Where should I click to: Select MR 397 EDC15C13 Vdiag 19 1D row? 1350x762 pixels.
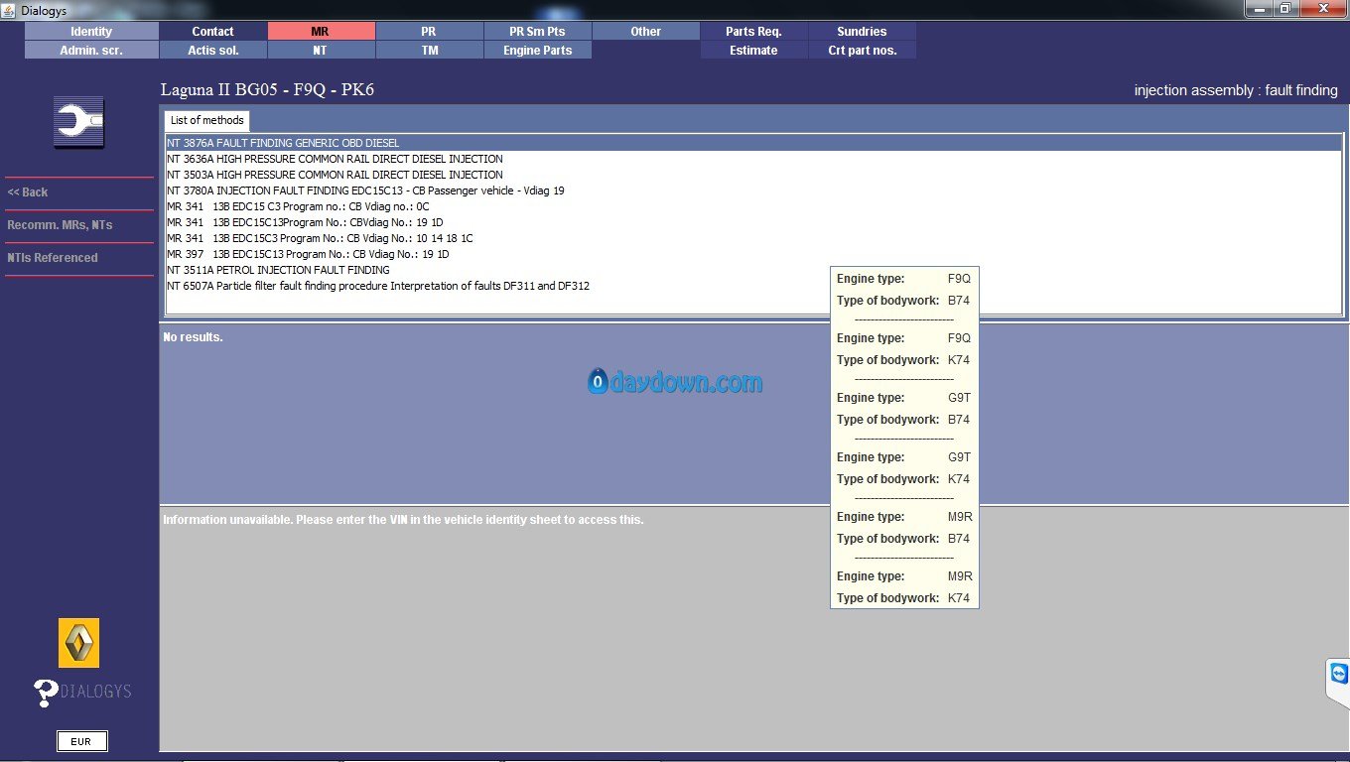click(753, 254)
